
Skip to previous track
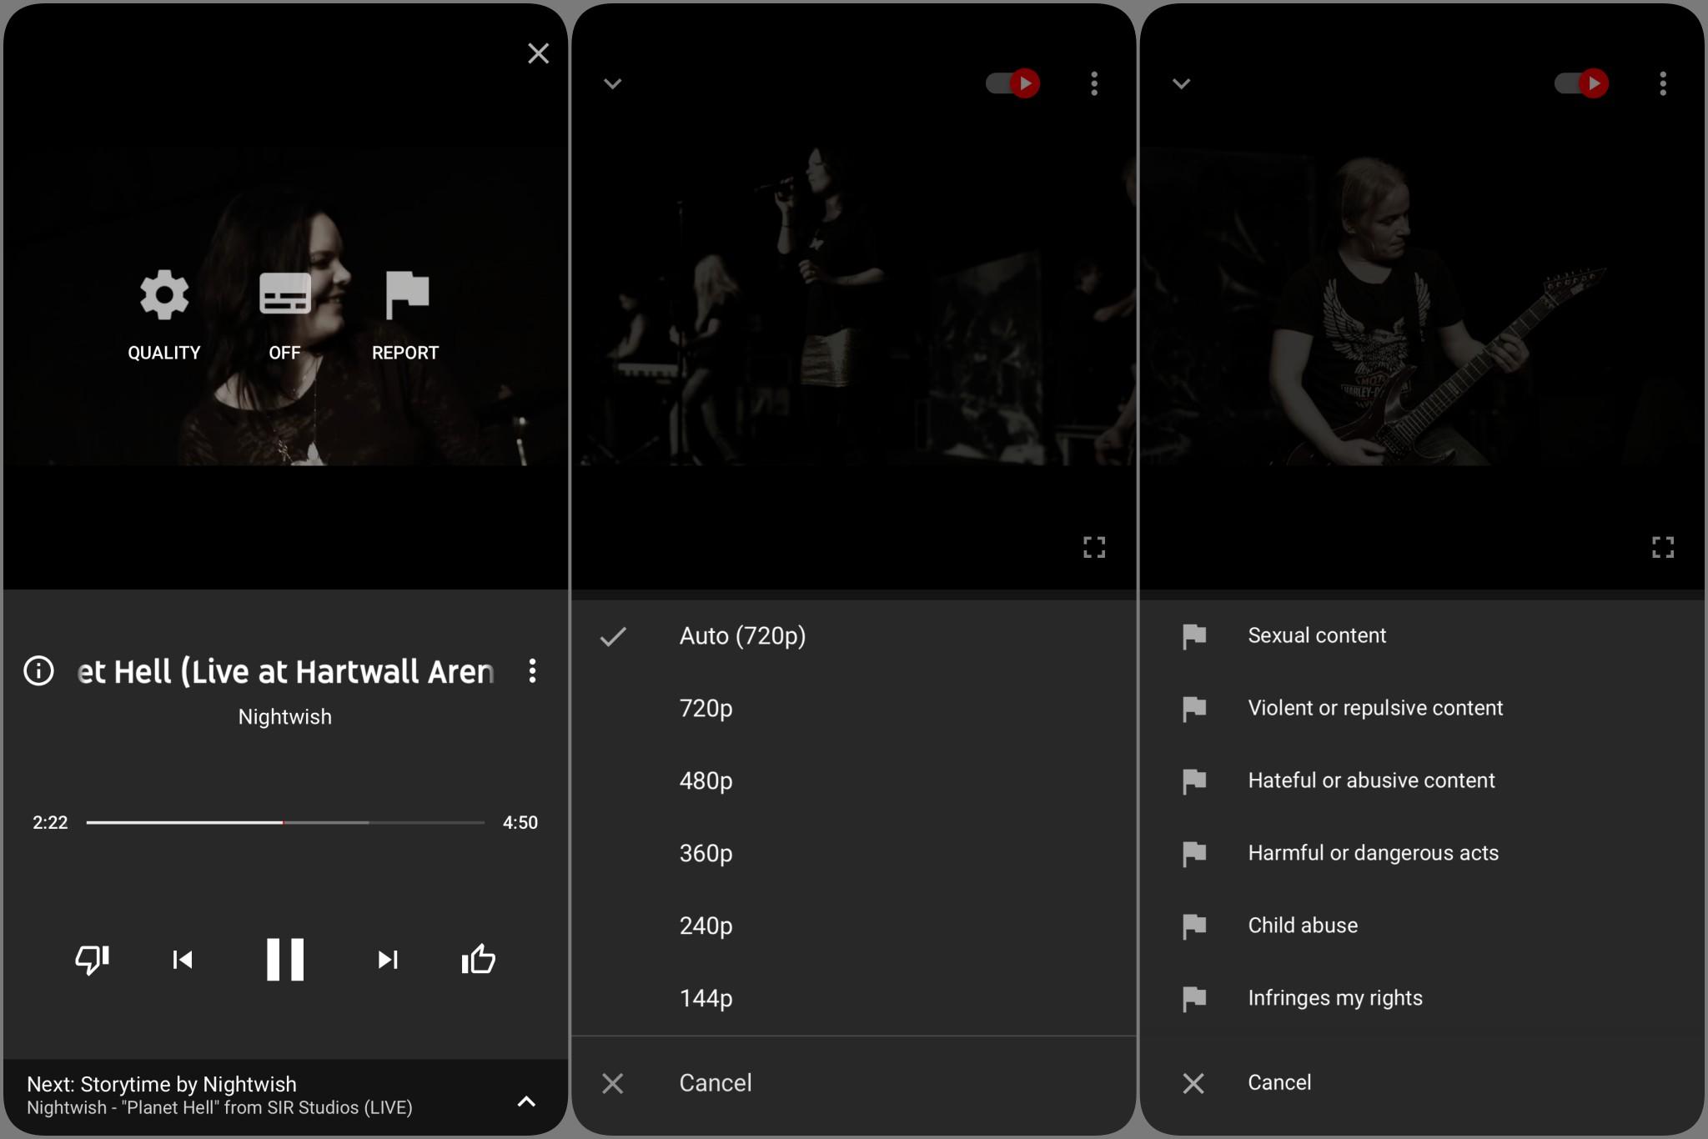point(183,960)
